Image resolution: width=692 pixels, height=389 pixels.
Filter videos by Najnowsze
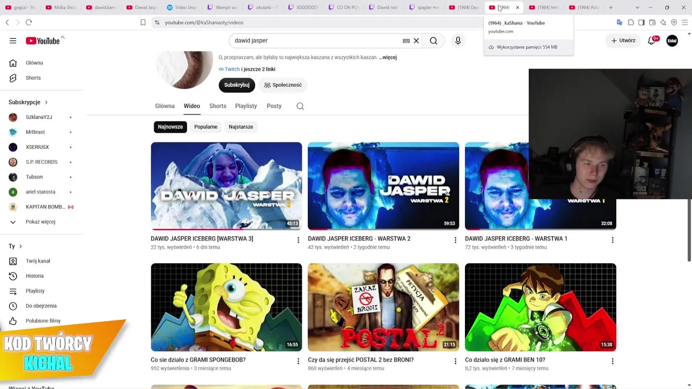click(170, 127)
